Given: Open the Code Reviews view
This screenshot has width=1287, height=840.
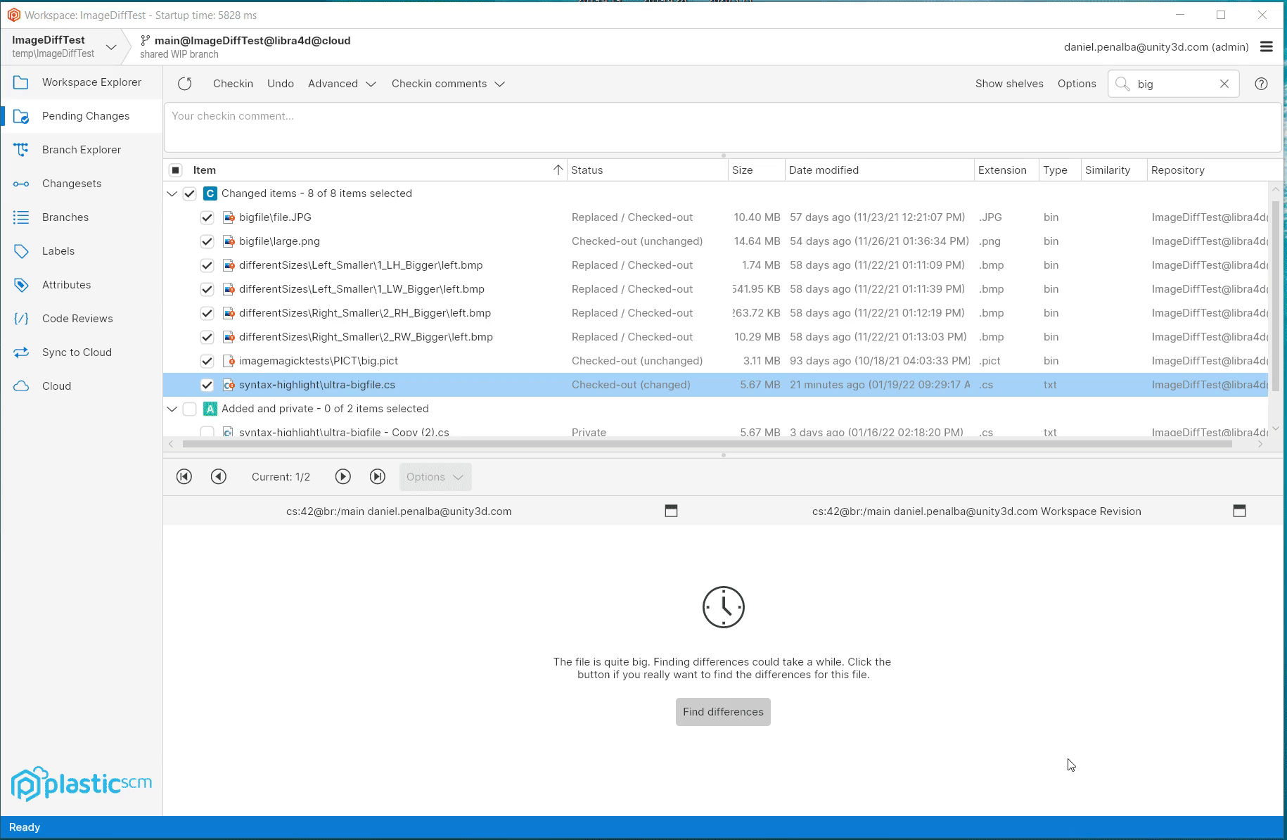Looking at the screenshot, I should point(77,318).
